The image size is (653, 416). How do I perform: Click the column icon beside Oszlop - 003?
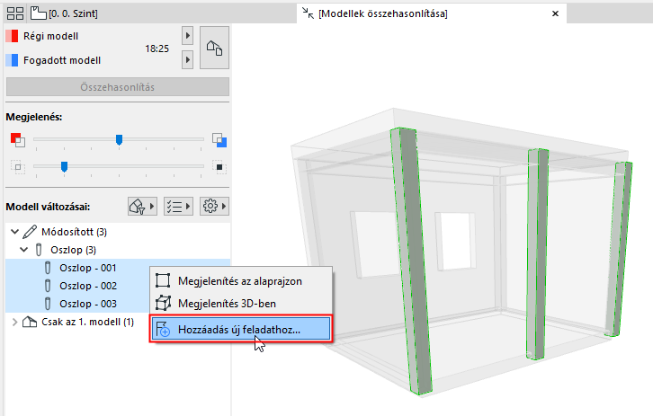[48, 304]
